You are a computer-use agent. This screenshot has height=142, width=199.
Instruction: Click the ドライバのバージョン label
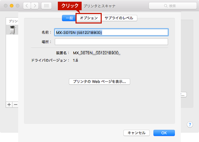50,60
